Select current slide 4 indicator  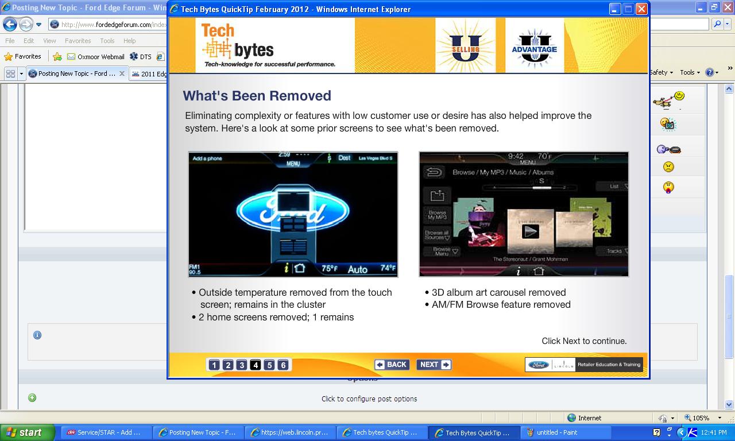pyautogui.click(x=256, y=365)
